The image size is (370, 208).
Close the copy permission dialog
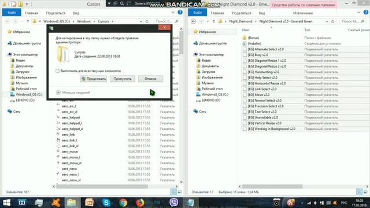pos(164,28)
